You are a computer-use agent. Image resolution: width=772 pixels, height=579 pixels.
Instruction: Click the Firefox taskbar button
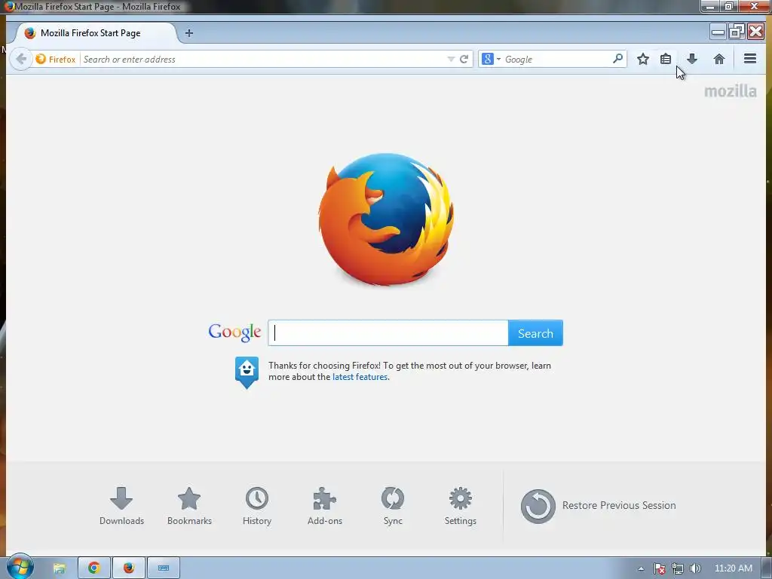point(129,568)
